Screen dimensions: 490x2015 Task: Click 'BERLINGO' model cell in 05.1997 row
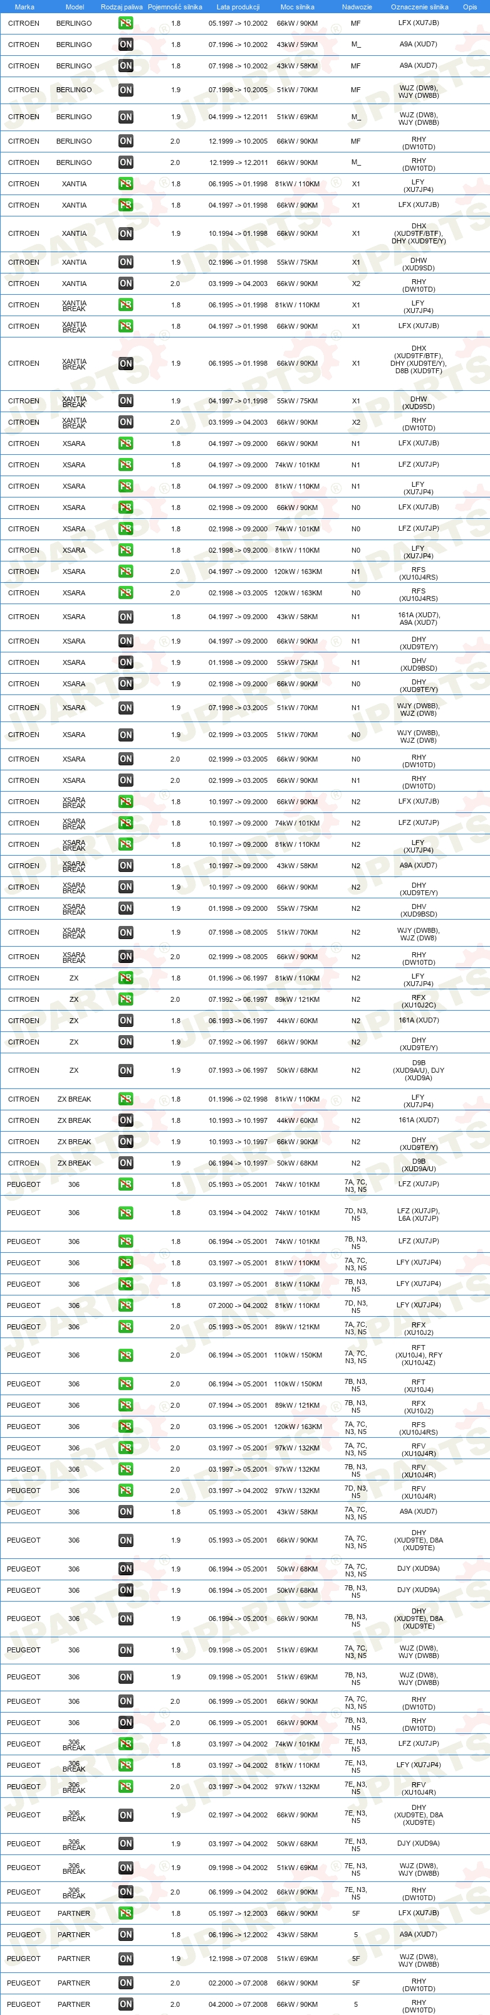tap(74, 23)
